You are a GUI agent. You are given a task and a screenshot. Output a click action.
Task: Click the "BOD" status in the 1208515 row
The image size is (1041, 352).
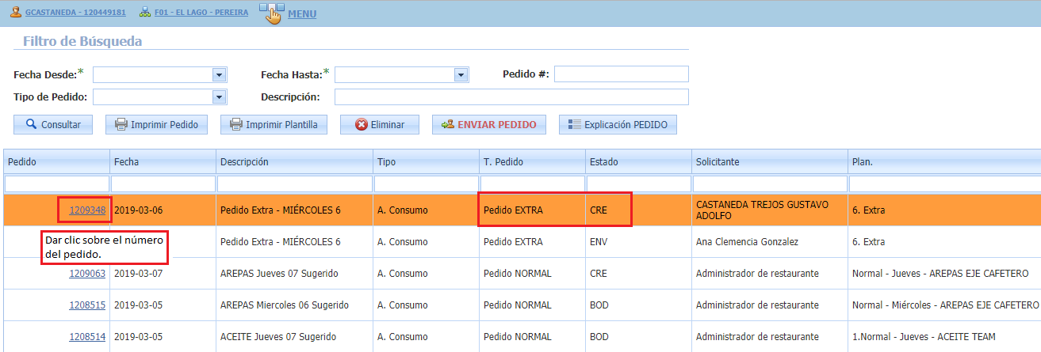(x=599, y=305)
